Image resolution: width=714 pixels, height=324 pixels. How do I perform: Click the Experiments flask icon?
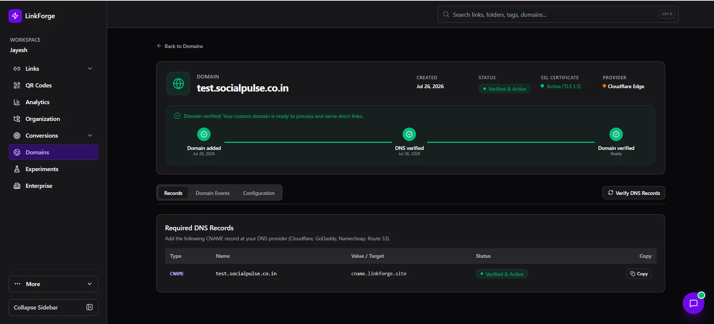coord(17,169)
